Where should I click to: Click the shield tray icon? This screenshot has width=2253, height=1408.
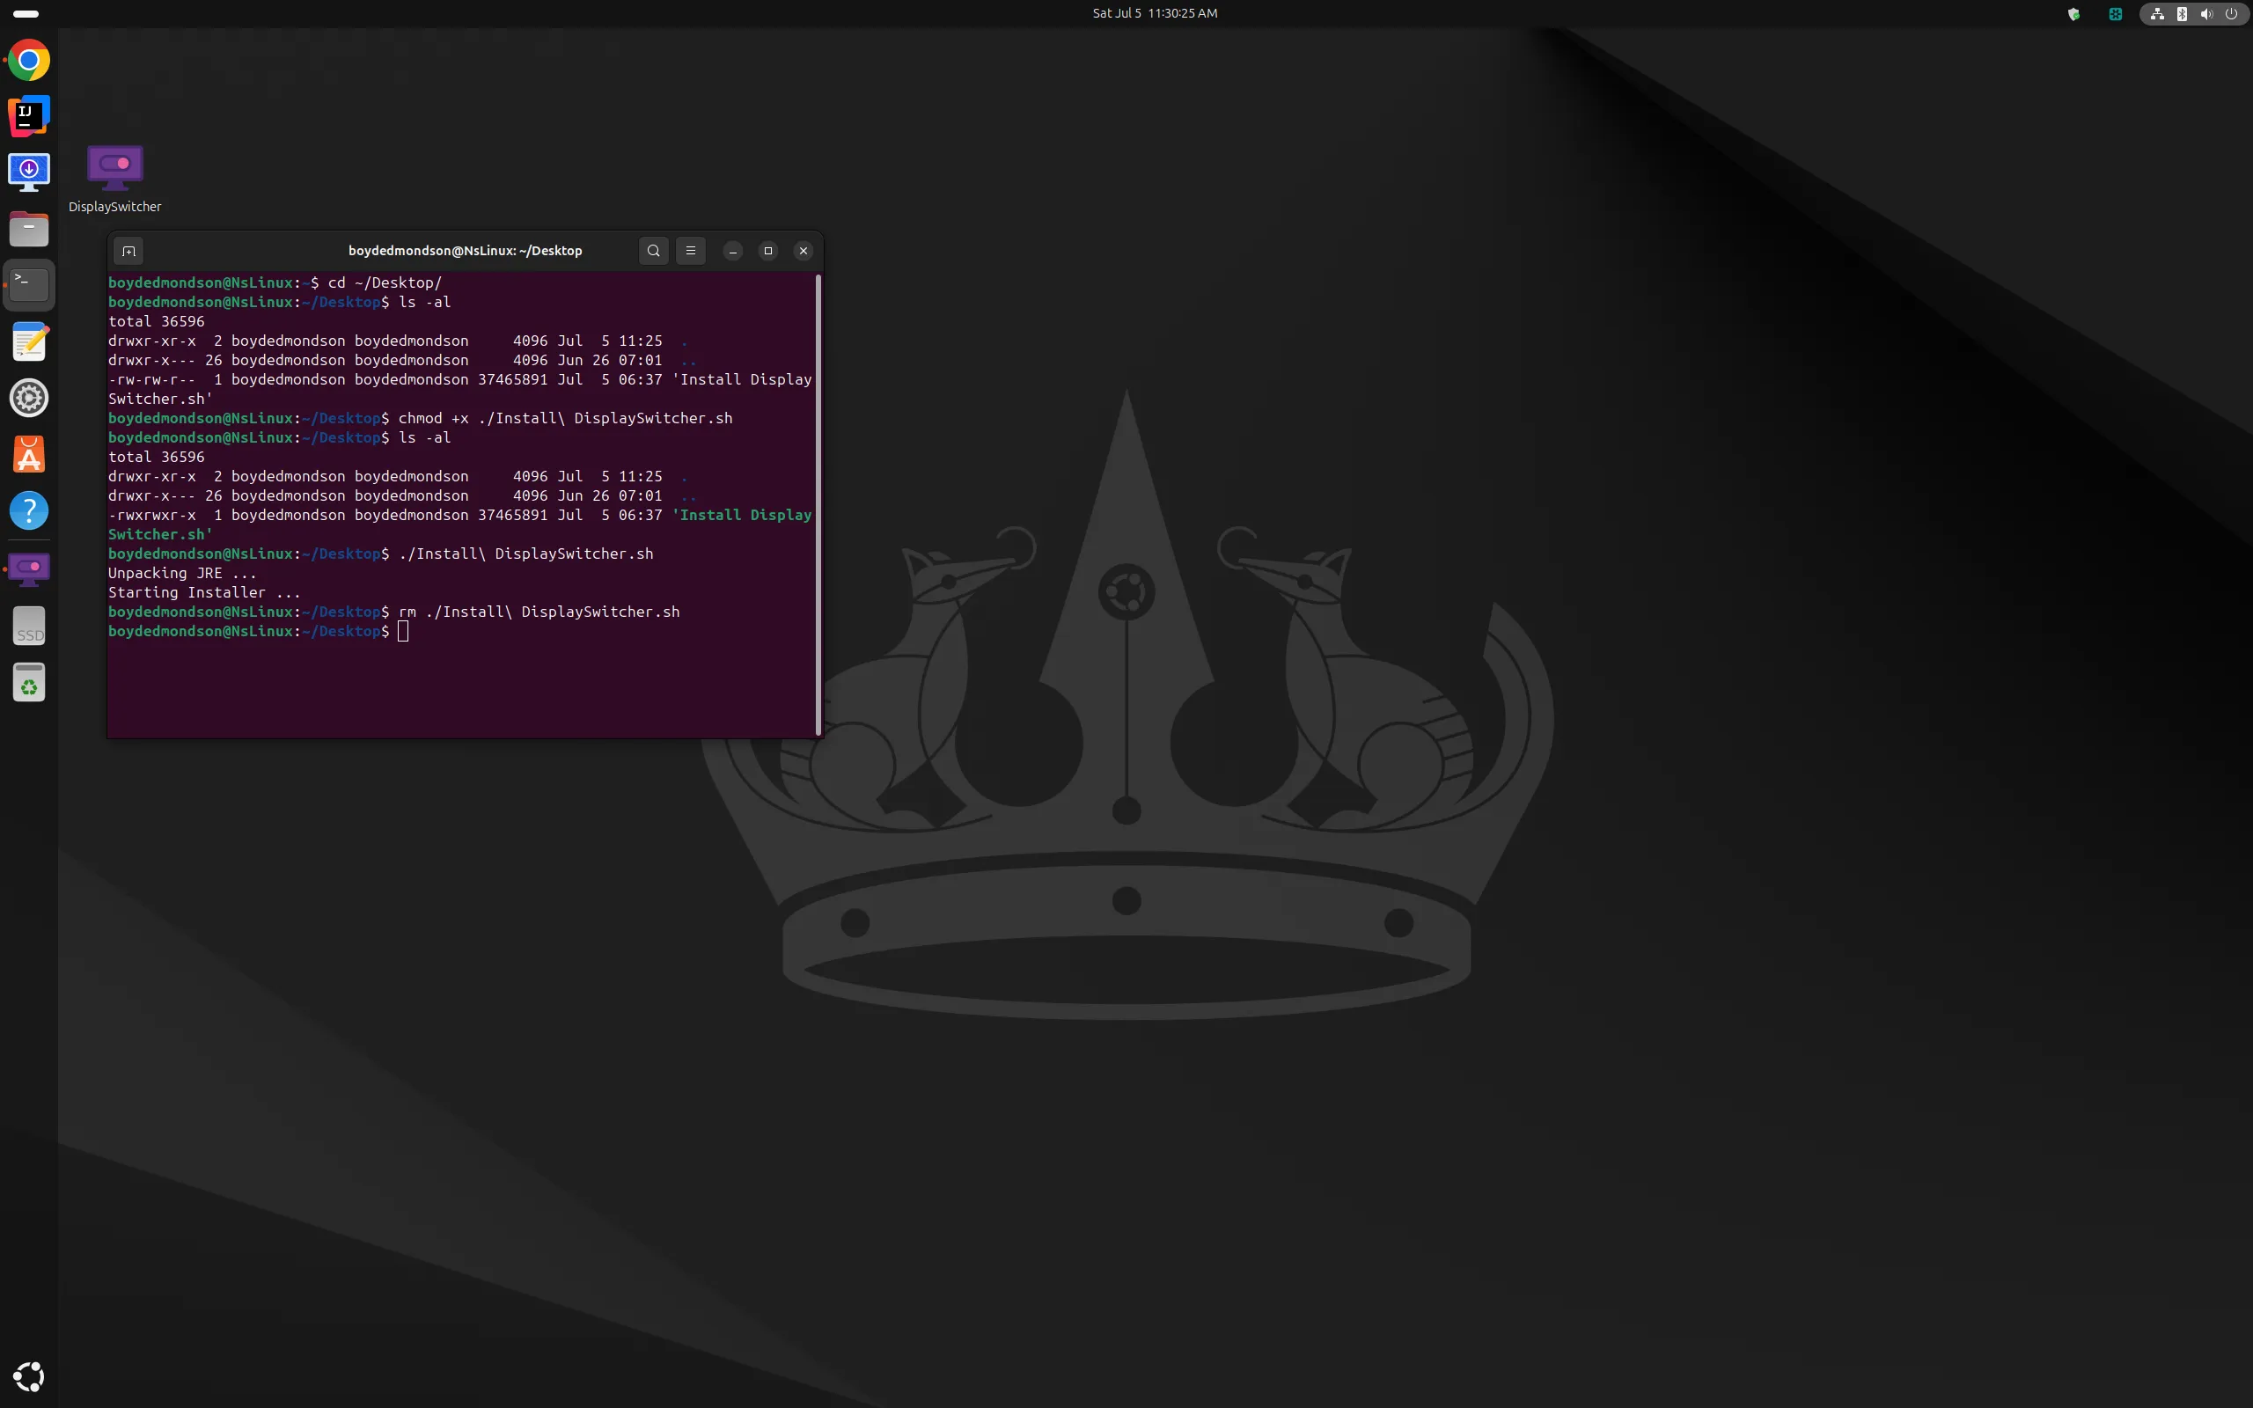[x=2073, y=14]
